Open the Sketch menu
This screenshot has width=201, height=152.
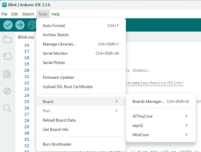(x=28, y=14)
